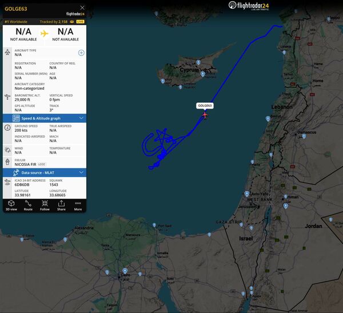Screen dimensions: 343x313
Task: Click the satellite data source icon
Action: pyautogui.click(x=16, y=172)
